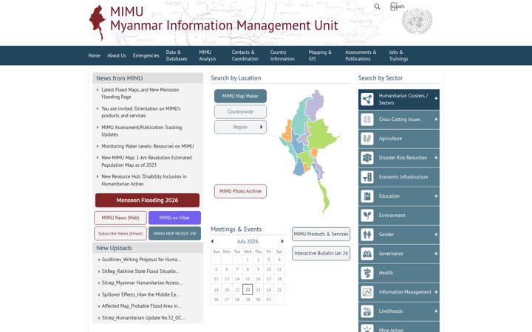Screen dimensions: 532x332
Task: Expand the Gender plus sign
Action: (436, 234)
